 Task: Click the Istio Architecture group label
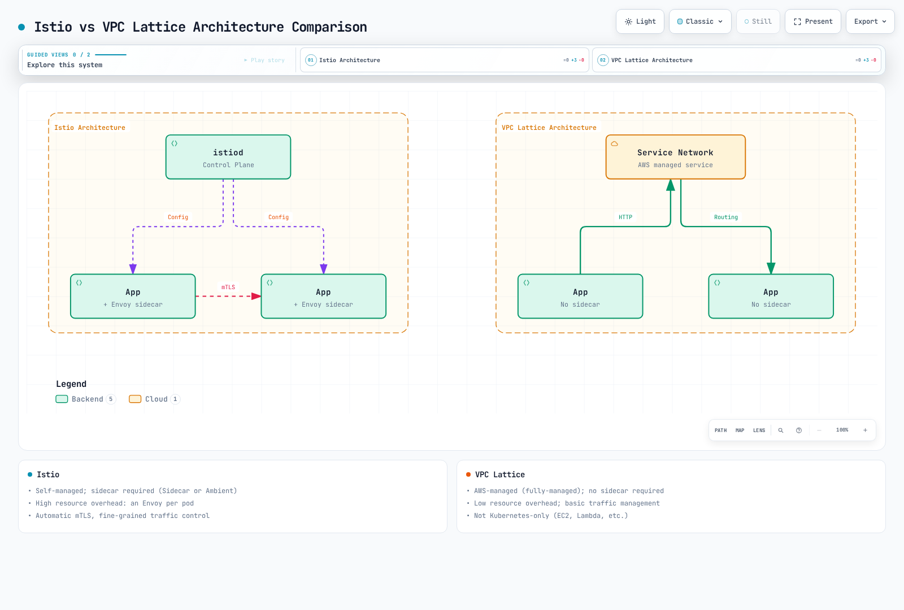coord(90,128)
